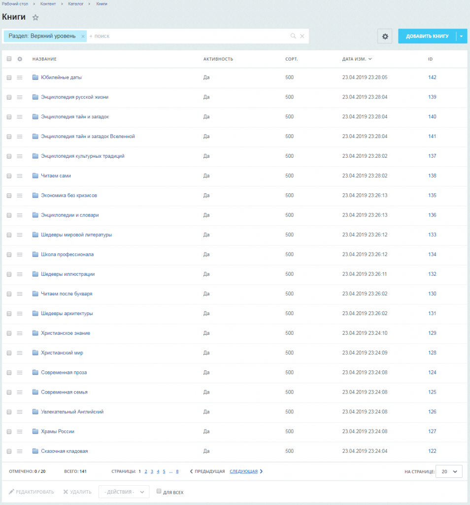Open the '- Действия -' dropdown

[124, 492]
